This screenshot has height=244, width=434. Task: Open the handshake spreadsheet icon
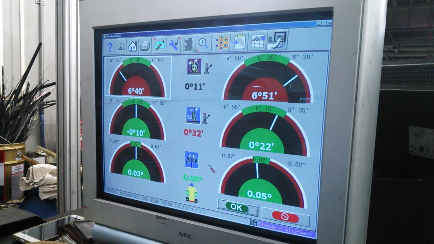coord(258,41)
